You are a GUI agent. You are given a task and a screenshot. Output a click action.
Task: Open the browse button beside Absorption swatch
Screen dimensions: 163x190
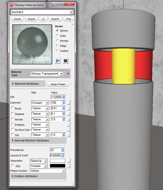(68, 161)
